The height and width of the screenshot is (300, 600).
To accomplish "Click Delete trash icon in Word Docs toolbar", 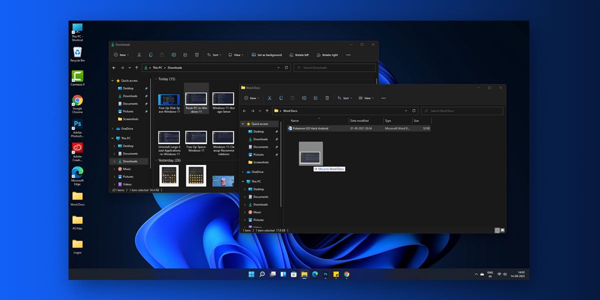I will point(327,98).
